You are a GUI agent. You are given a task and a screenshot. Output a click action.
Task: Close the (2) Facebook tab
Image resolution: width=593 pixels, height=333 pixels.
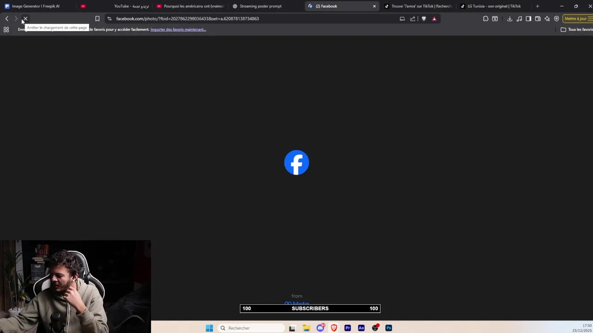click(x=374, y=6)
